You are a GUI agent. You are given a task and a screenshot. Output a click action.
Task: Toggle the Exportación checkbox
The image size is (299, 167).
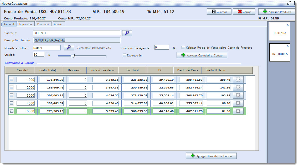(124, 55)
